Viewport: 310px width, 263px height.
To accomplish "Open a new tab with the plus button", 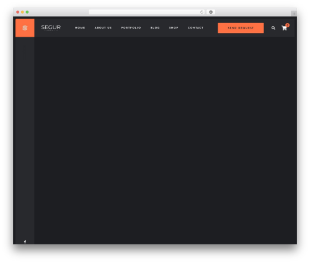I will point(294,14).
